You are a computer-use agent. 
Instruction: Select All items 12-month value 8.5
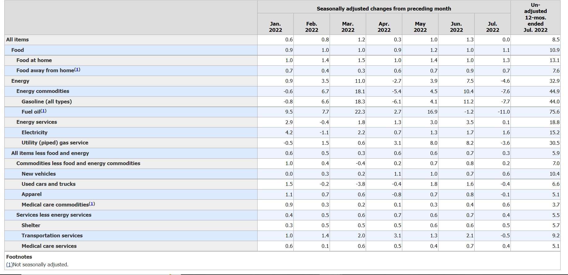click(x=556, y=40)
